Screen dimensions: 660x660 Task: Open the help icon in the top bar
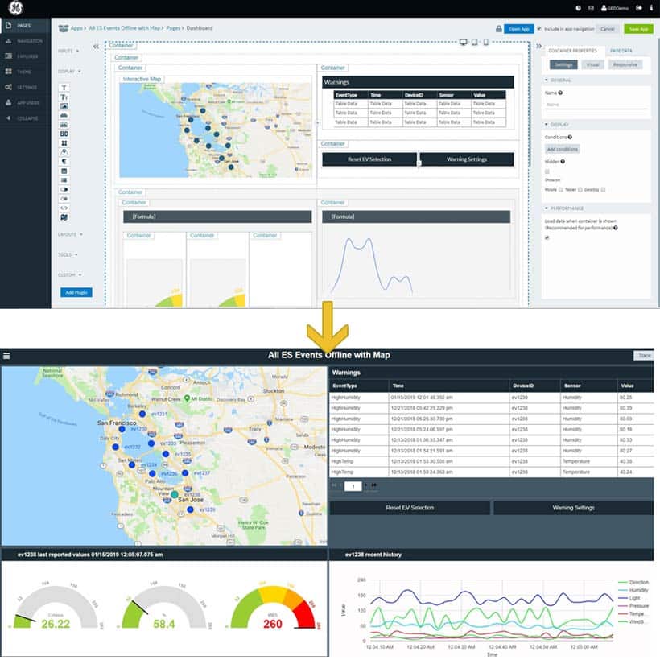pyautogui.click(x=579, y=8)
